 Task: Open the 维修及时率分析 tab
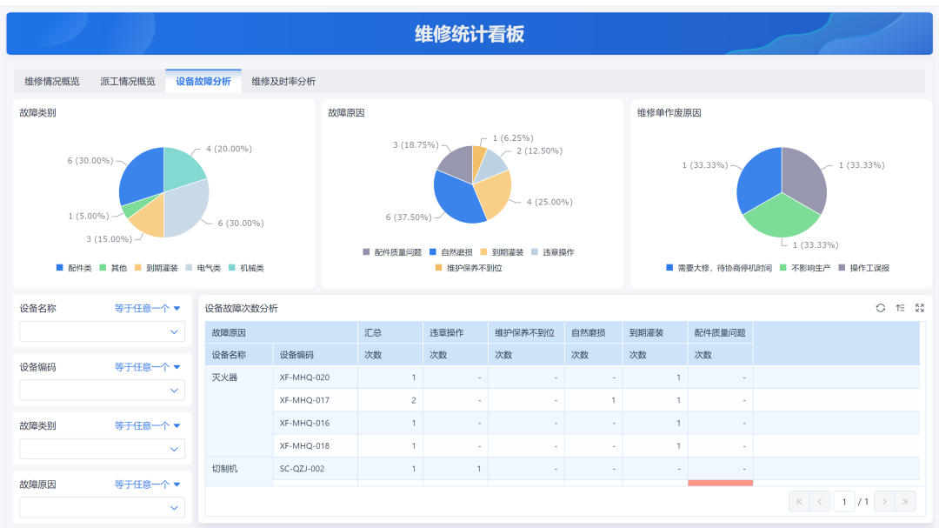pos(283,81)
